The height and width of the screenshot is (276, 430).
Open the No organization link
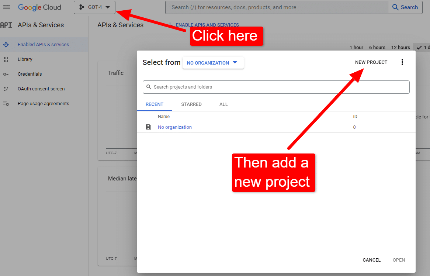tap(174, 127)
